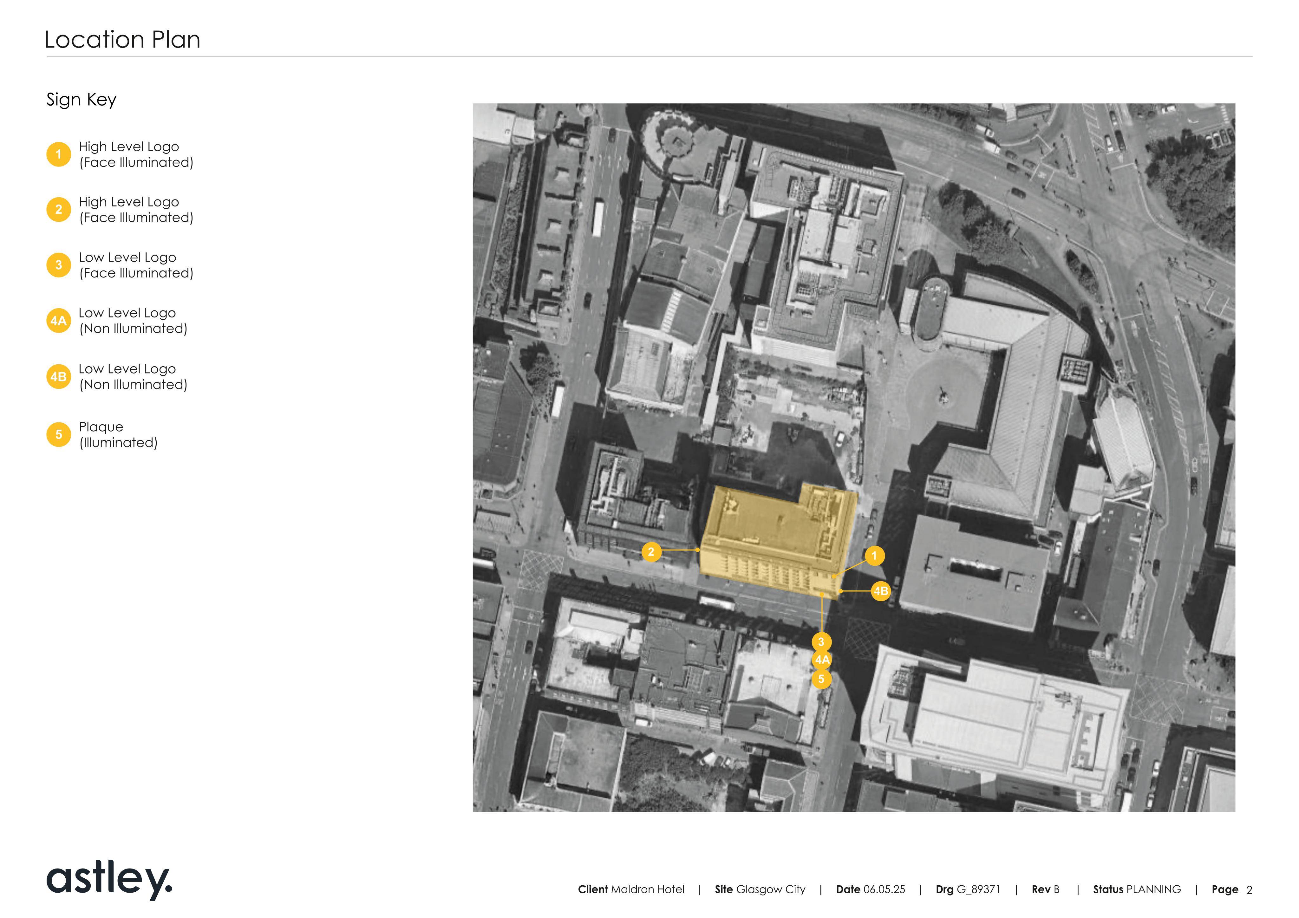Click the yellow 4B icon in Sign Key
1299x918 pixels.
(58, 377)
